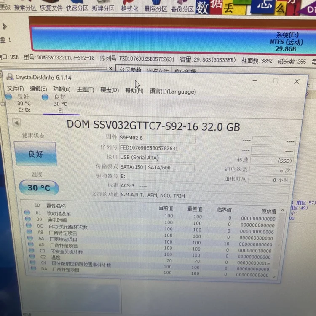Close the CrystalDiskInfo window
316x316 pixels.
(x=297, y=81)
